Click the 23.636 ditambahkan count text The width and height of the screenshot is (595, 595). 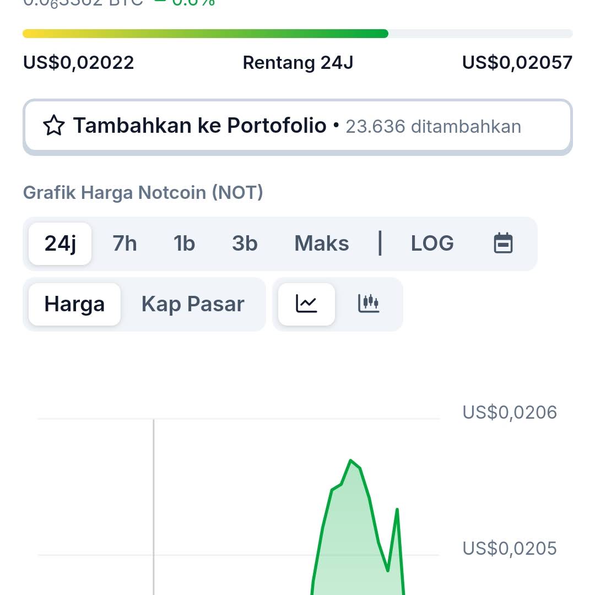click(433, 127)
